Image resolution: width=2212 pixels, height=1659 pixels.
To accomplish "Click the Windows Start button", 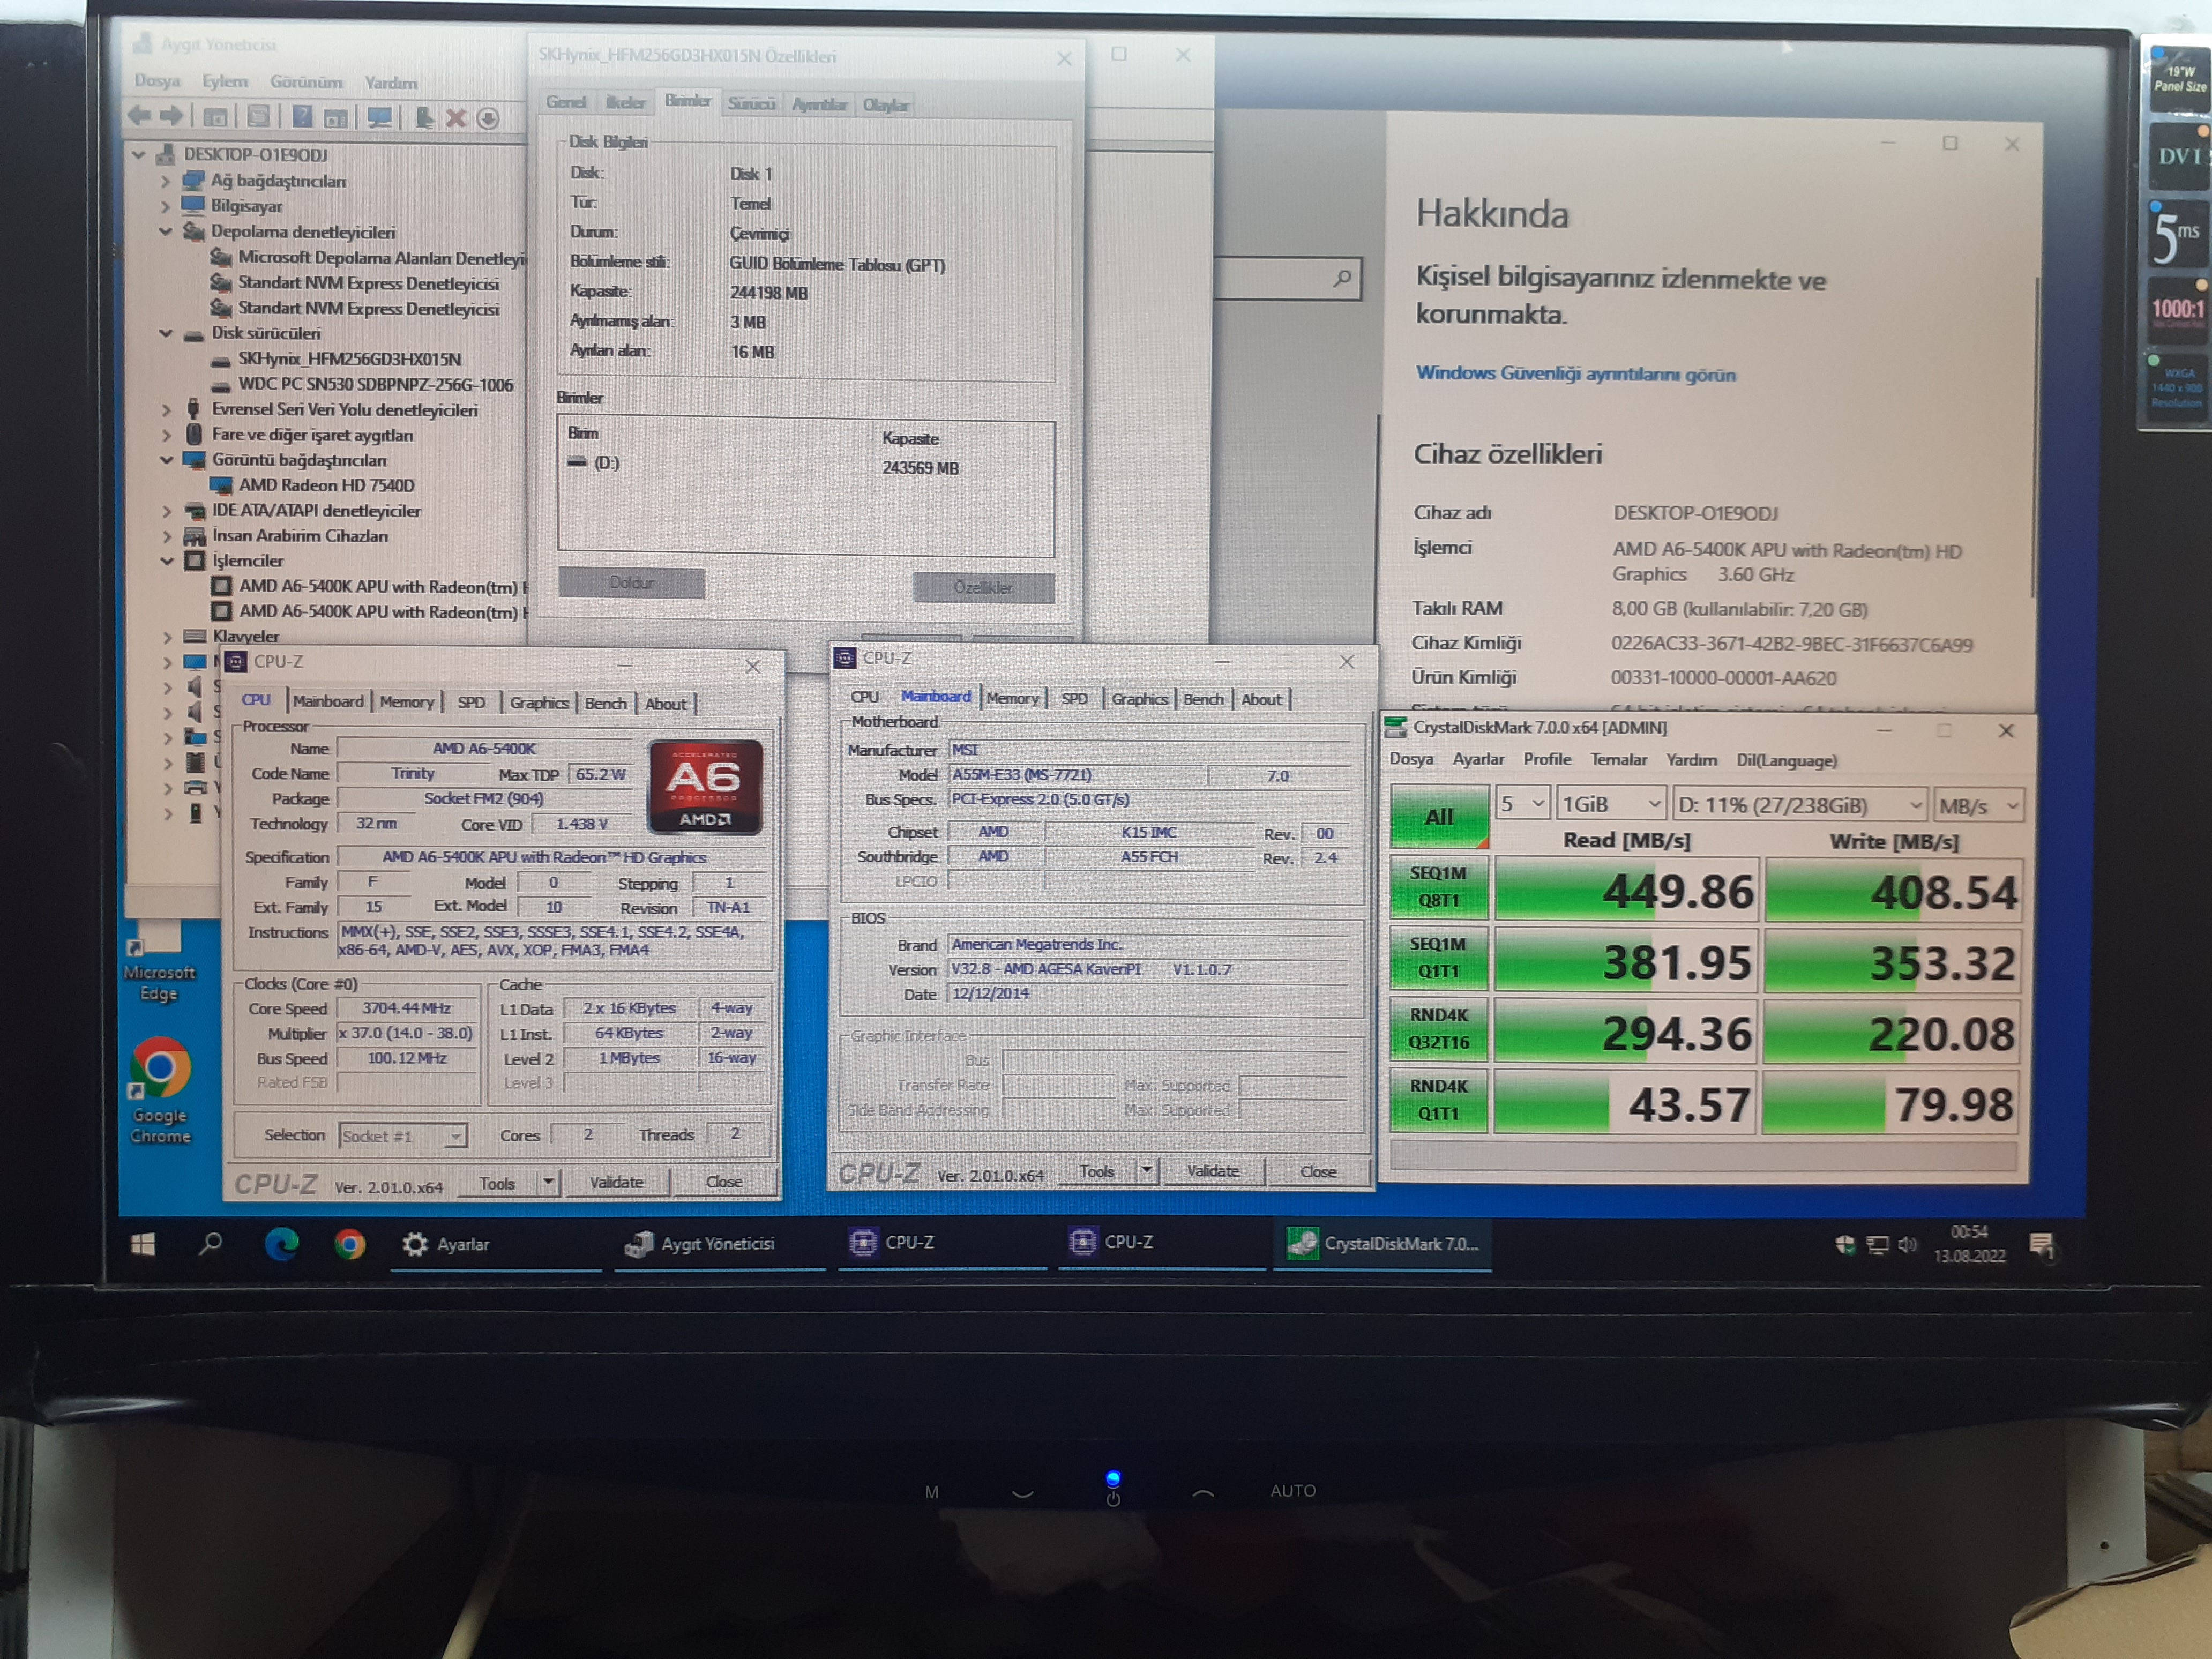I will click(x=143, y=1243).
